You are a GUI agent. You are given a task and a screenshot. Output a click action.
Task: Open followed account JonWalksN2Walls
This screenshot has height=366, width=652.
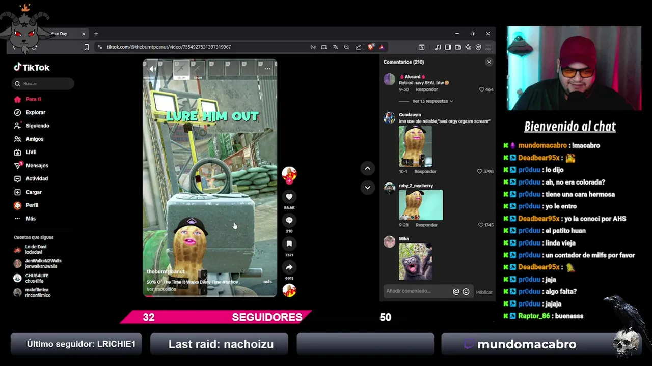[x=38, y=263]
